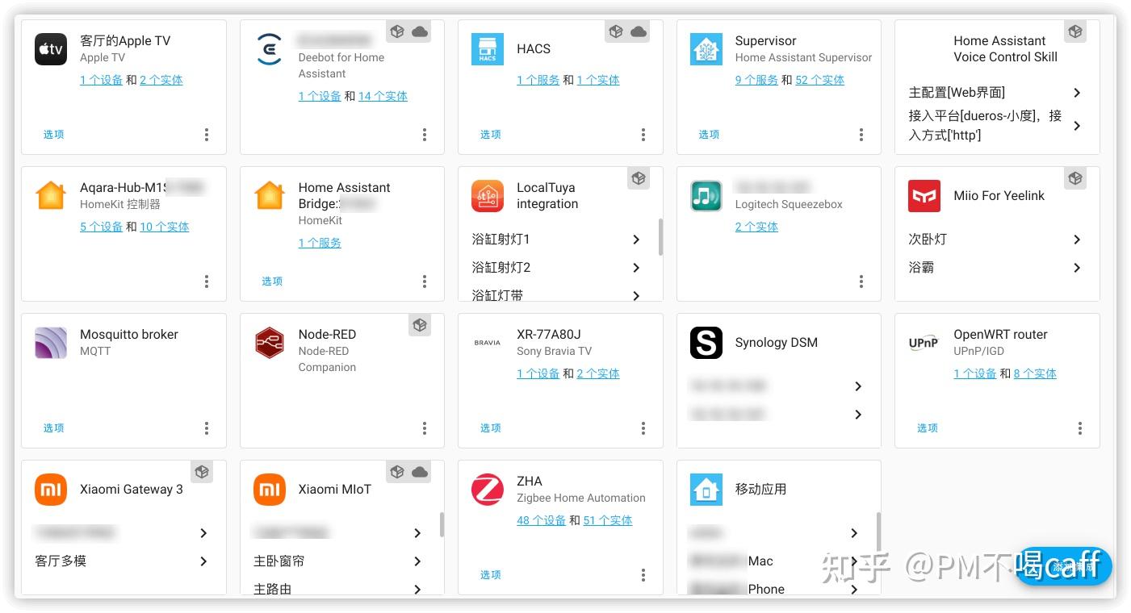The height and width of the screenshot is (613, 1131).
Task: Click the LocalTuya card list scrollbar
Action: click(661, 237)
